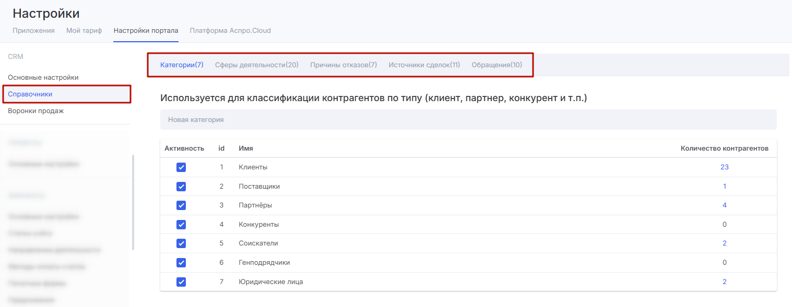This screenshot has width=792, height=307.
Task: Click the Новая категория input field
Action: pyautogui.click(x=468, y=120)
